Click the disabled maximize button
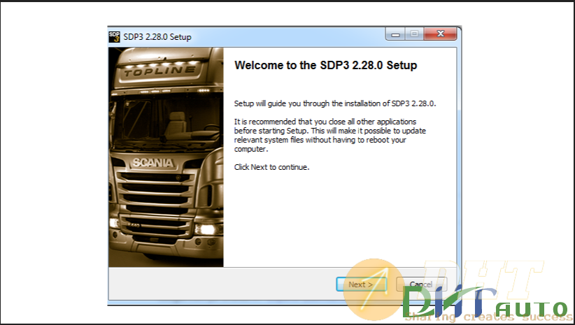The height and width of the screenshot is (325, 575). tap(414, 34)
